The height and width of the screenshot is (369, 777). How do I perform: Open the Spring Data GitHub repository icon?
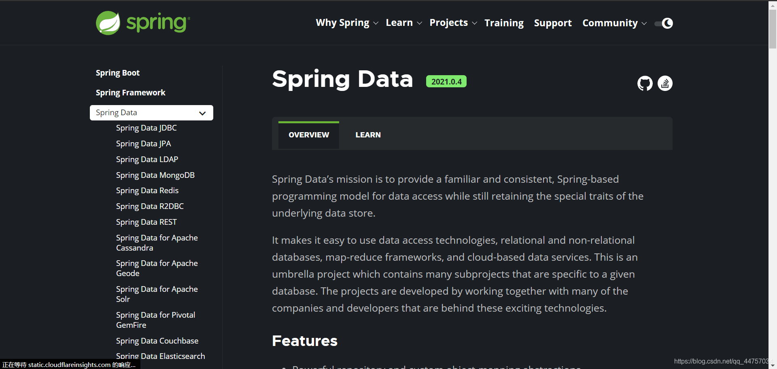pos(645,83)
